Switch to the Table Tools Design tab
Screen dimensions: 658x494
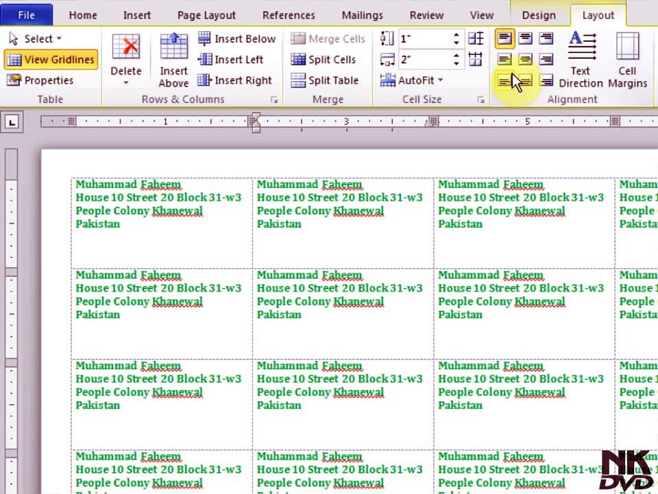point(539,15)
